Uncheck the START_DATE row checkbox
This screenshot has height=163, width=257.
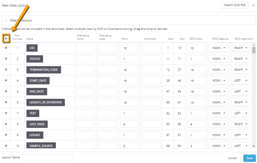pyautogui.click(x=6, y=80)
